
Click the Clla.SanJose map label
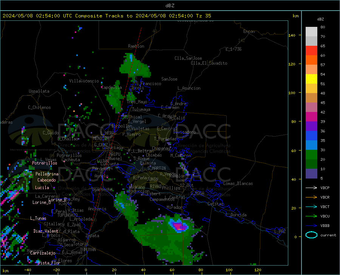[x=188, y=58]
